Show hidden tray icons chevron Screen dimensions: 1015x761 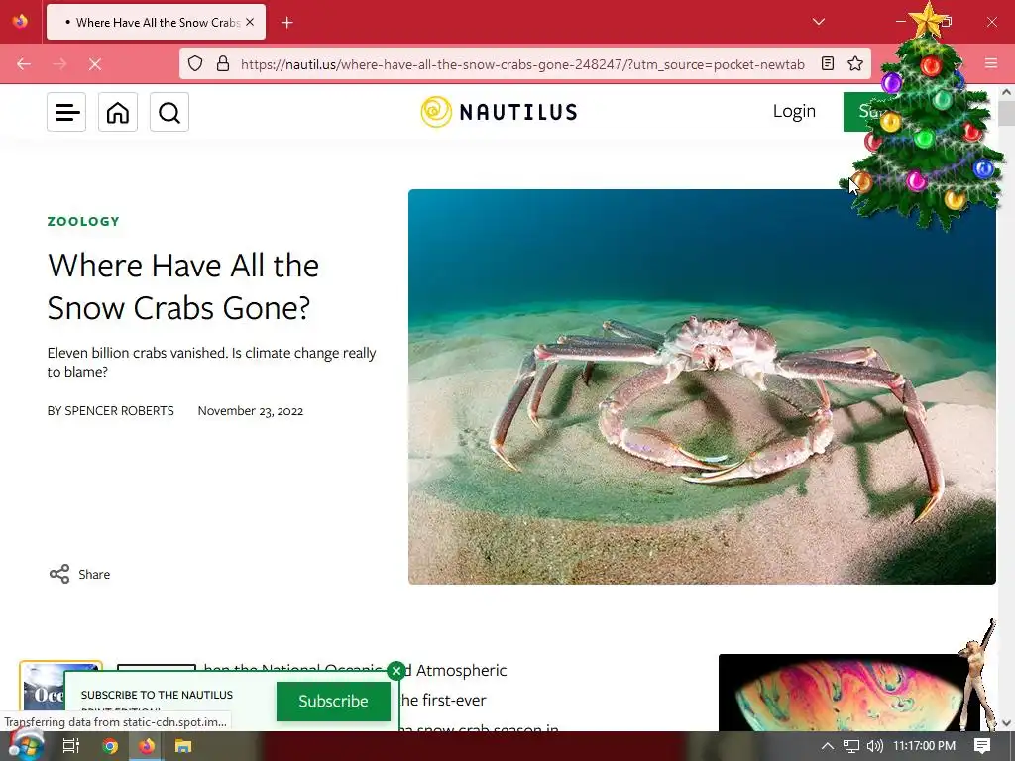tap(828, 746)
